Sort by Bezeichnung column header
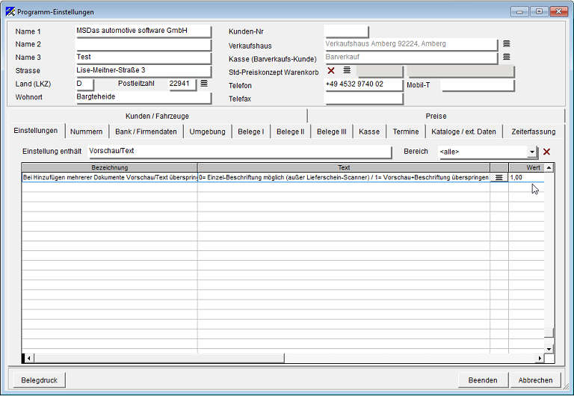The width and height of the screenshot is (574, 396). [109, 167]
